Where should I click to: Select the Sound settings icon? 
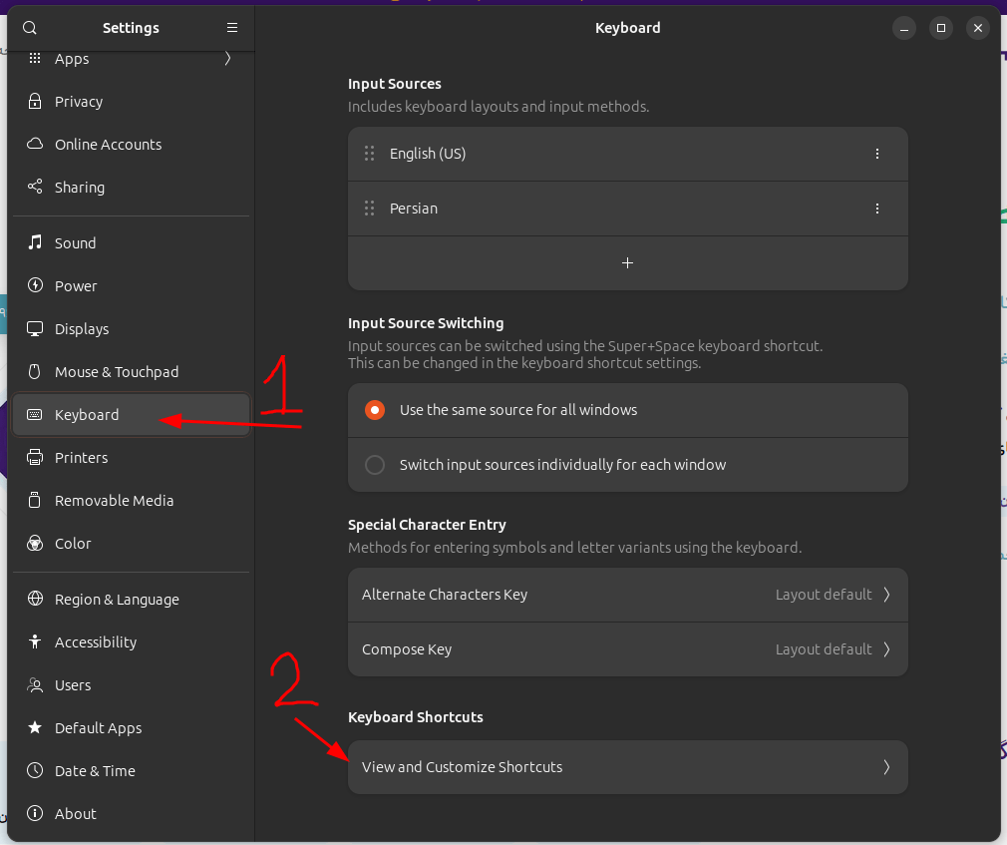[x=32, y=242]
